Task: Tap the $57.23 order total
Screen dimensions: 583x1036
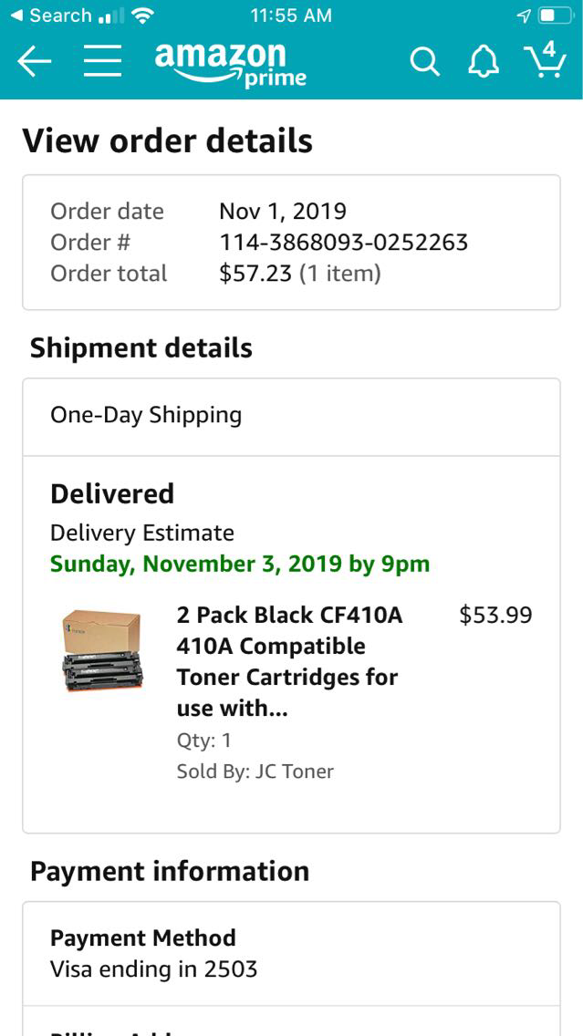Action: [x=257, y=274]
